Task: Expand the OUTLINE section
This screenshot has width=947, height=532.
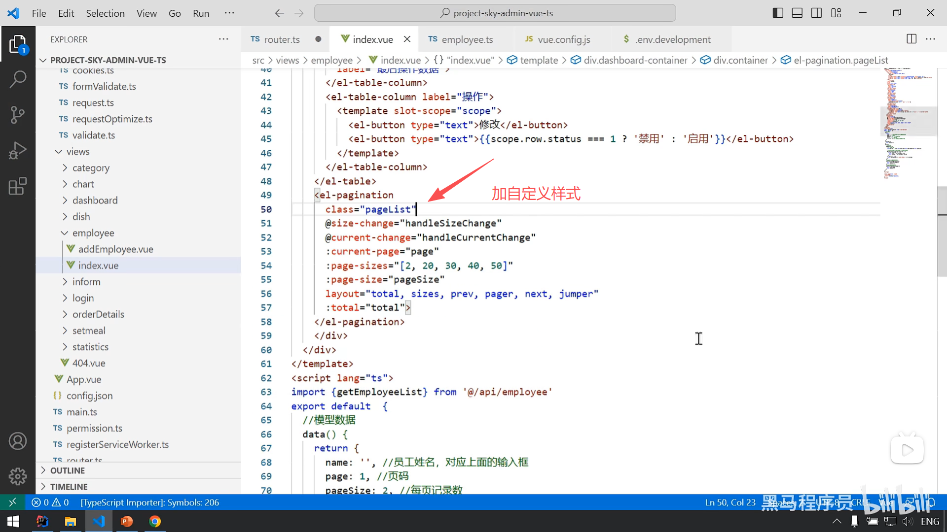Action: (68, 470)
